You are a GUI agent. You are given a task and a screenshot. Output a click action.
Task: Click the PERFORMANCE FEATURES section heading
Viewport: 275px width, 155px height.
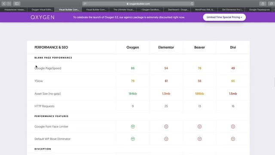(52, 116)
